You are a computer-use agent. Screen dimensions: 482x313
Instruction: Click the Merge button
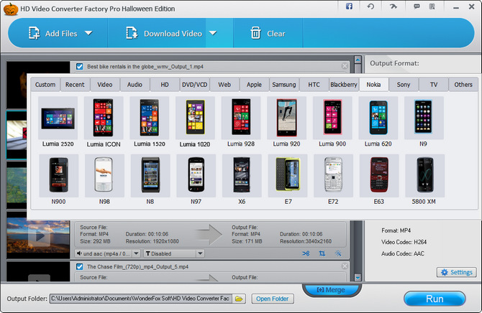[332, 290]
